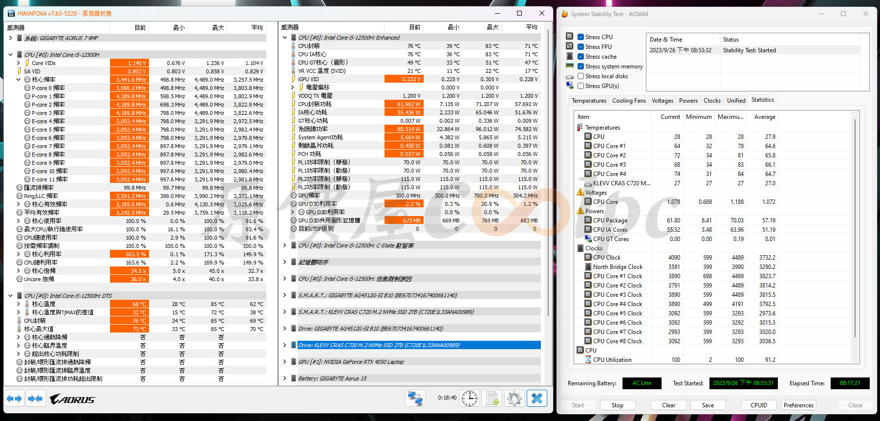
Task: Click the AIDA64 statistics list scrollbar
Action: pyautogui.click(x=855, y=227)
